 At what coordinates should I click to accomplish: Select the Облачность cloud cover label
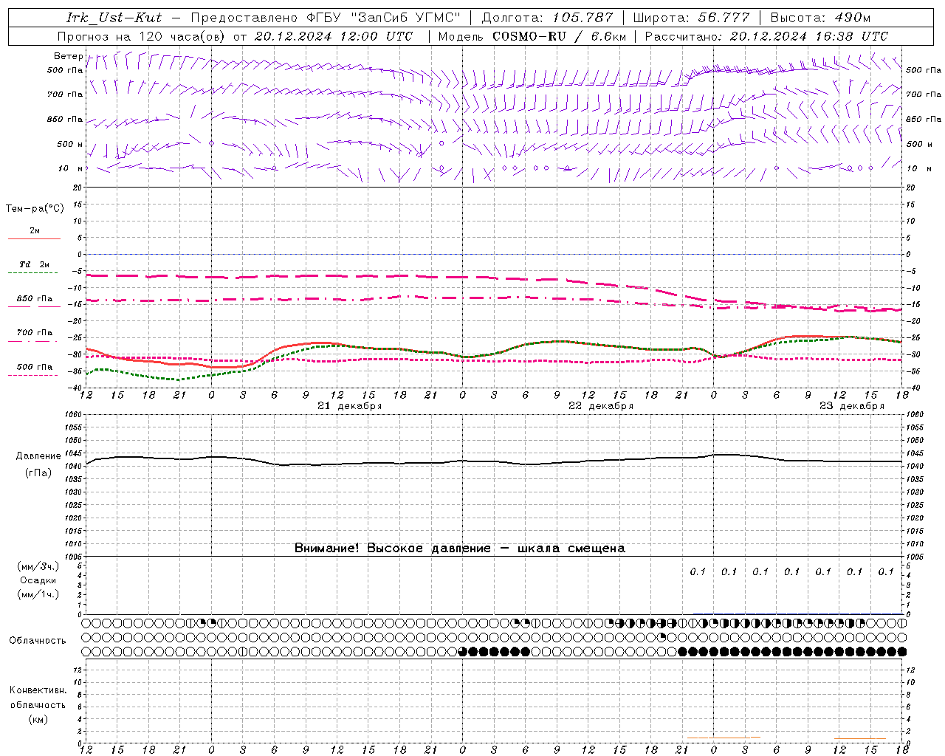[x=38, y=641]
